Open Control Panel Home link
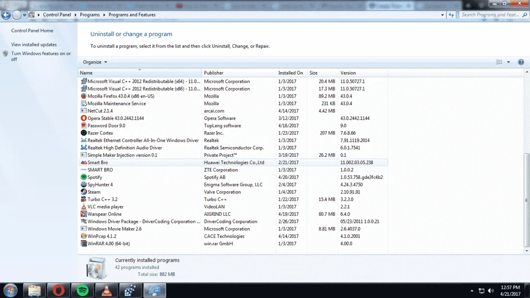Viewport: 530px width, 298px height. [32, 30]
